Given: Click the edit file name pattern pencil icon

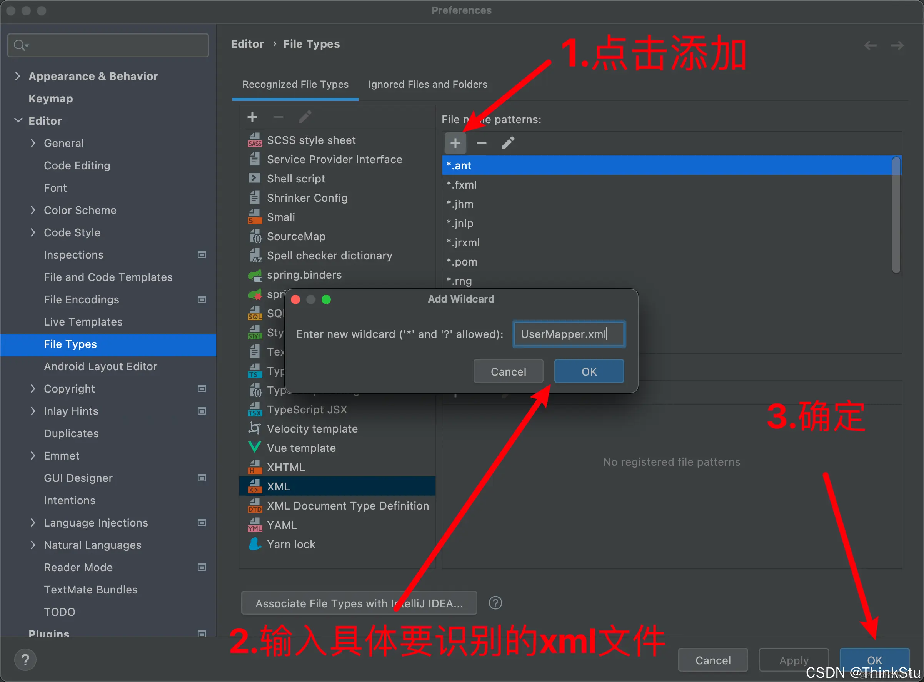Looking at the screenshot, I should (508, 143).
